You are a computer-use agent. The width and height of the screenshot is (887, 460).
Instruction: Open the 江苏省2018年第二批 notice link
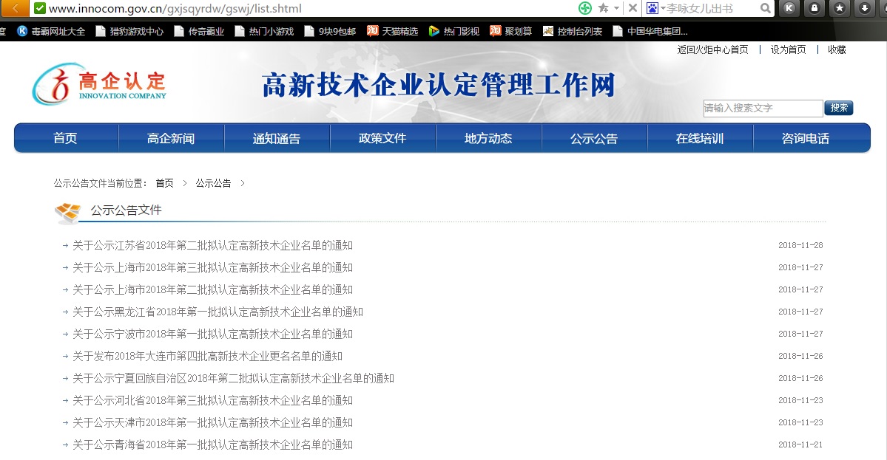pos(212,245)
